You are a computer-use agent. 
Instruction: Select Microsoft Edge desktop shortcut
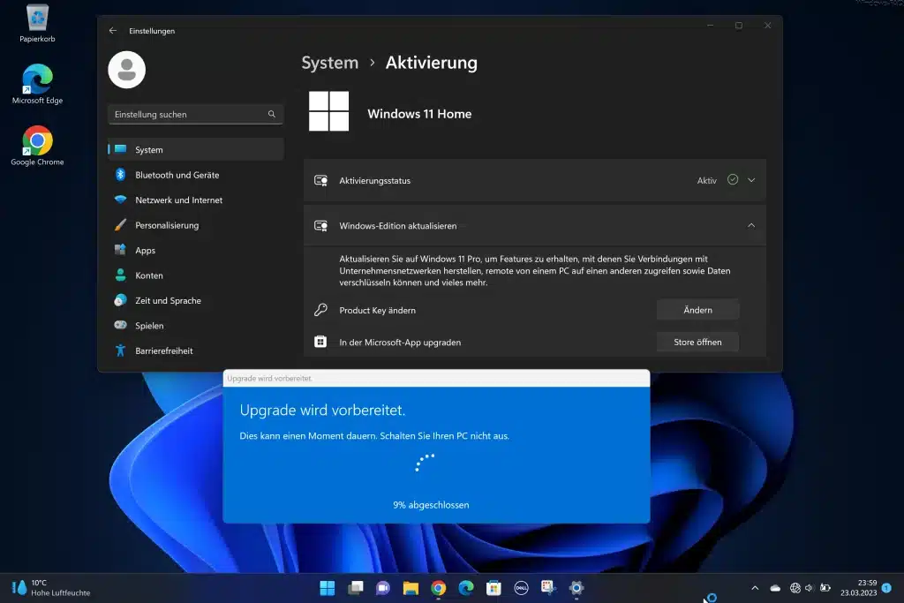point(37,84)
